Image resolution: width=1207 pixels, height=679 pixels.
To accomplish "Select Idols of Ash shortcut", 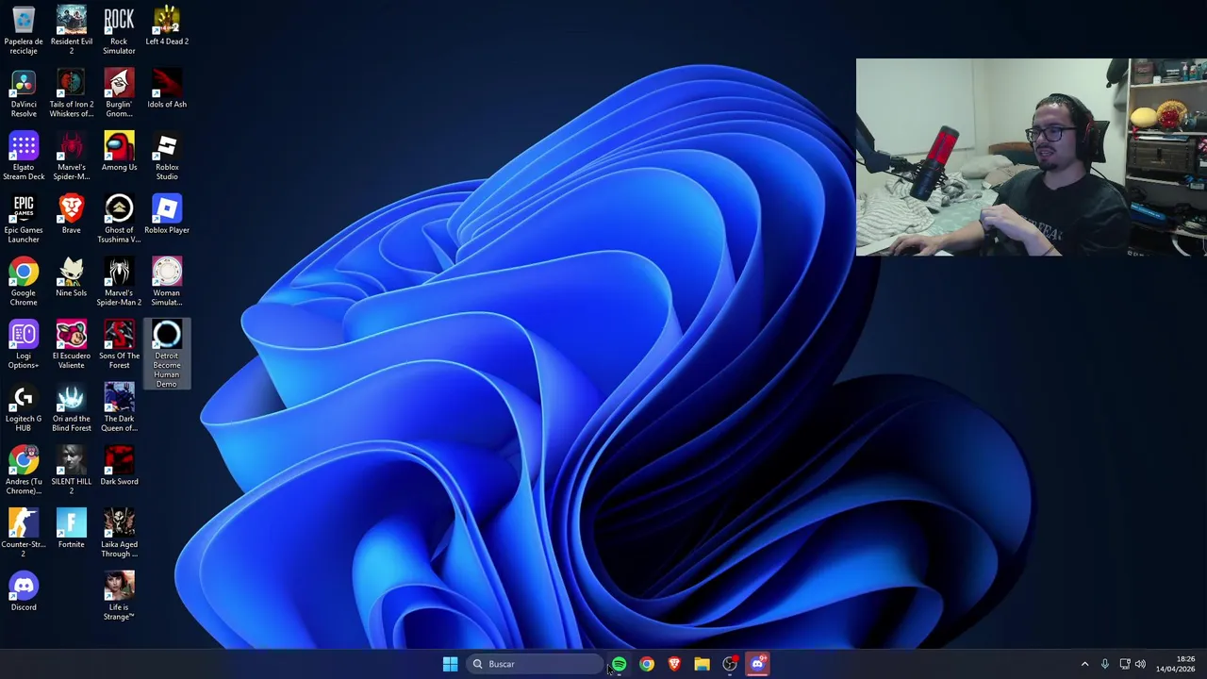I will pyautogui.click(x=167, y=89).
